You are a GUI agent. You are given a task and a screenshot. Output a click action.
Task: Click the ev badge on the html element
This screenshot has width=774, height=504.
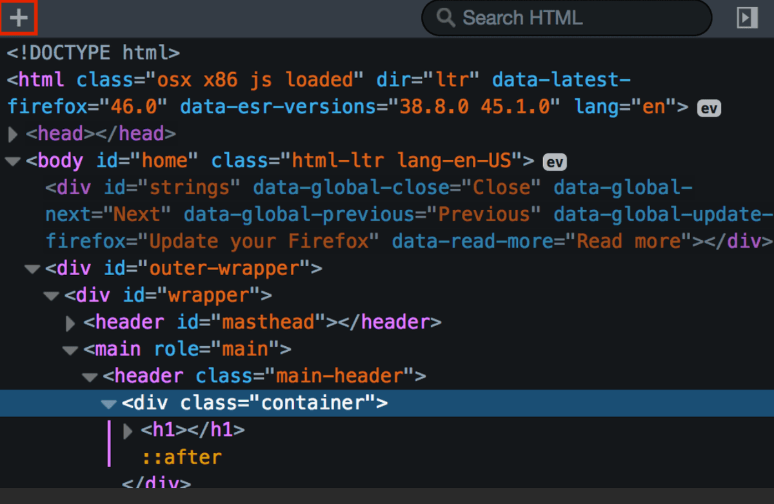pos(709,108)
